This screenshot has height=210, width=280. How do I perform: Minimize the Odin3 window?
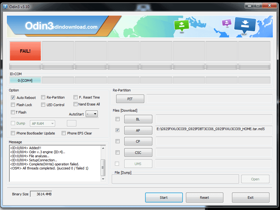pyautogui.click(x=249, y=6)
